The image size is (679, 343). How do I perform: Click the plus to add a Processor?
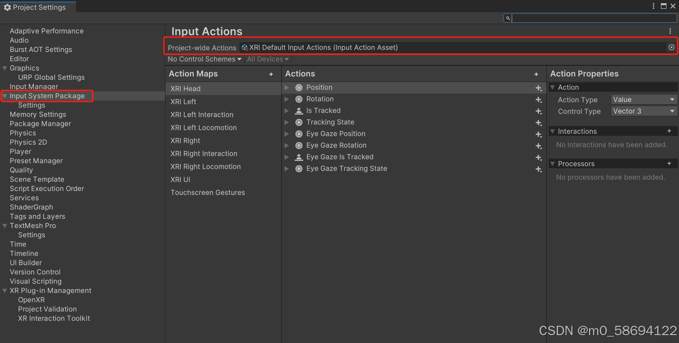(x=669, y=163)
